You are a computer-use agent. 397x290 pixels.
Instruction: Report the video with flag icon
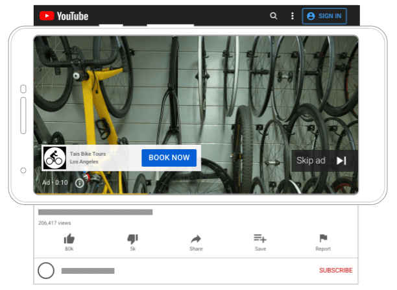[x=323, y=238]
